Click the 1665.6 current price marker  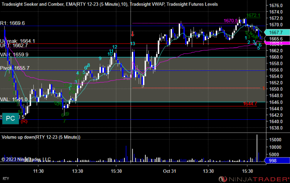(277, 39)
